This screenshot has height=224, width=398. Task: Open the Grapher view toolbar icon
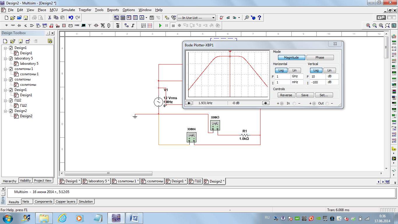click(142, 18)
